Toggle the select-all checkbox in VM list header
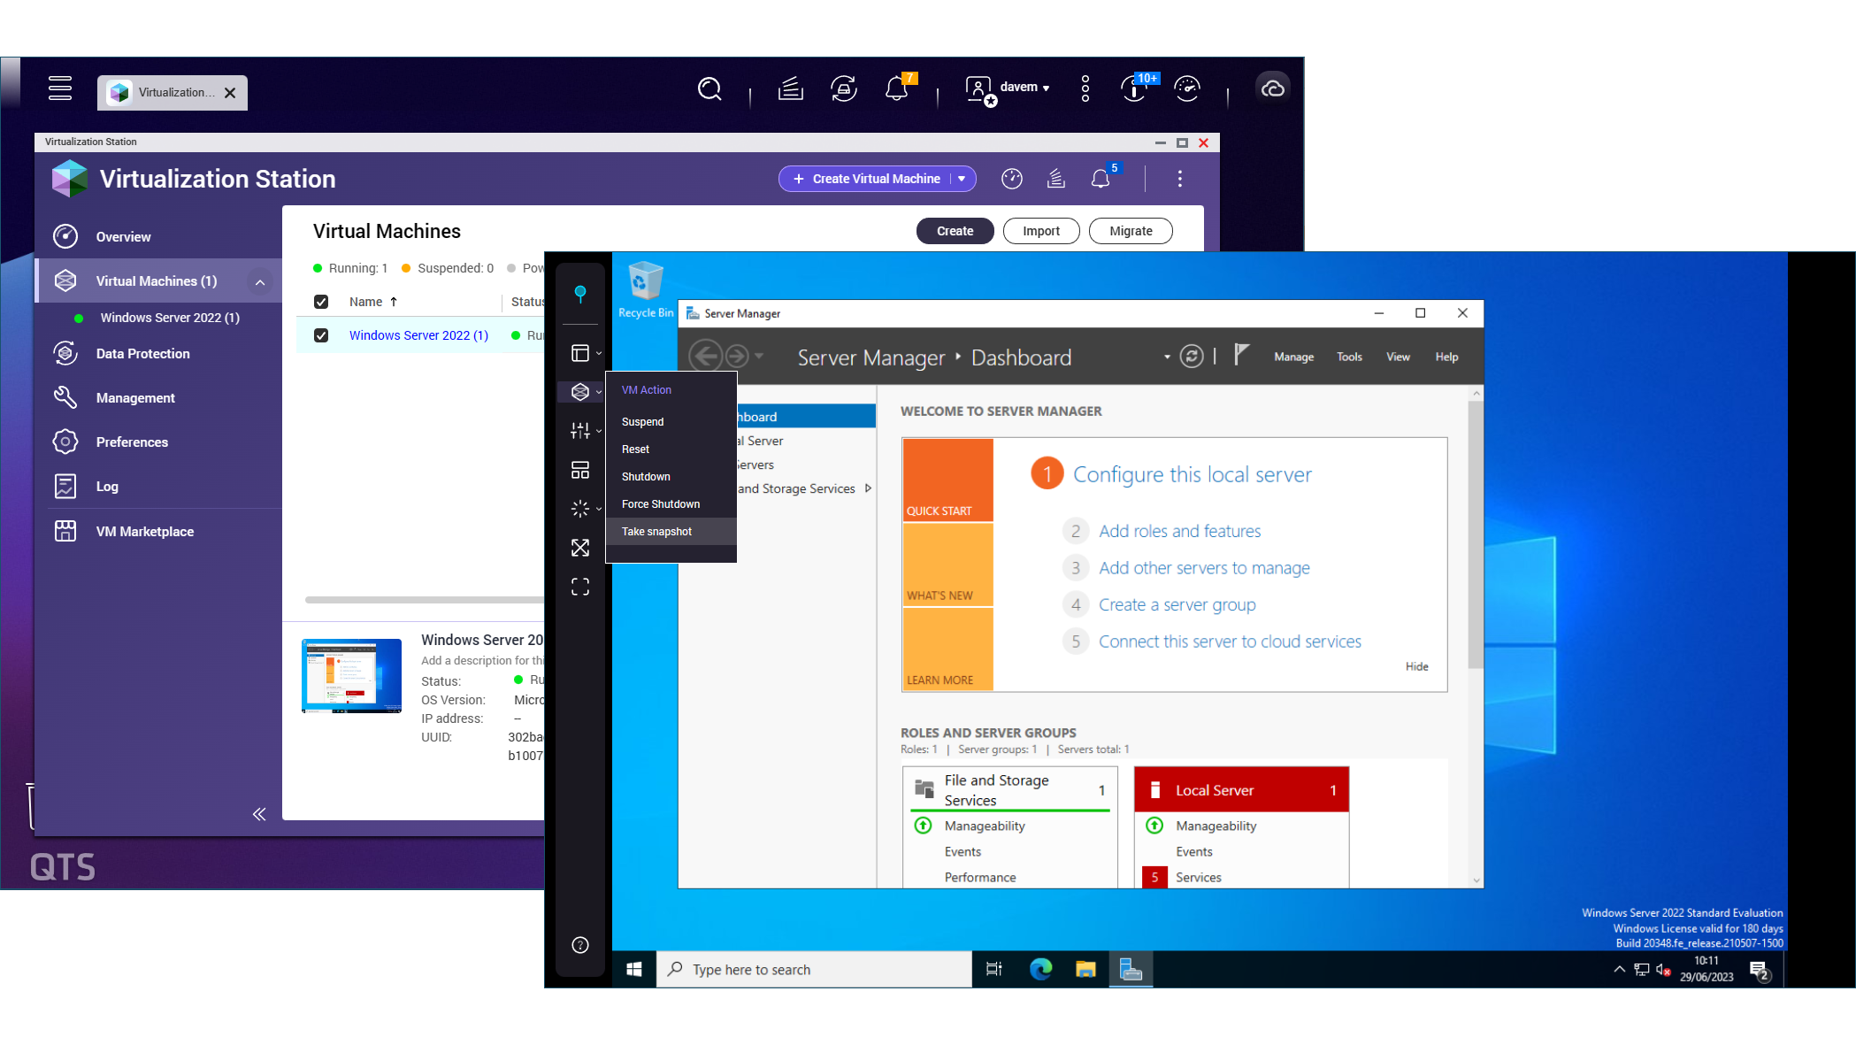Screen dimensions: 1856x1045 click(321, 302)
